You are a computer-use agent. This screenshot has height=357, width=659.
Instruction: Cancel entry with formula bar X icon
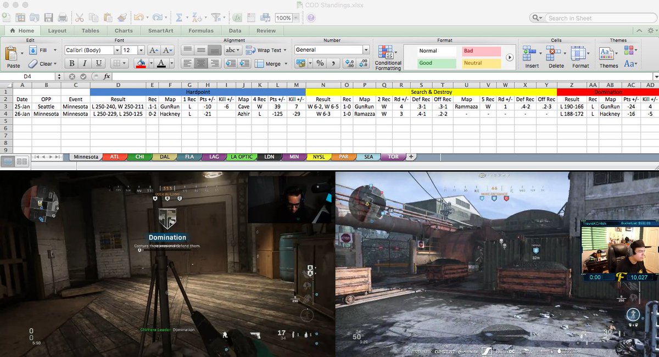coord(72,76)
